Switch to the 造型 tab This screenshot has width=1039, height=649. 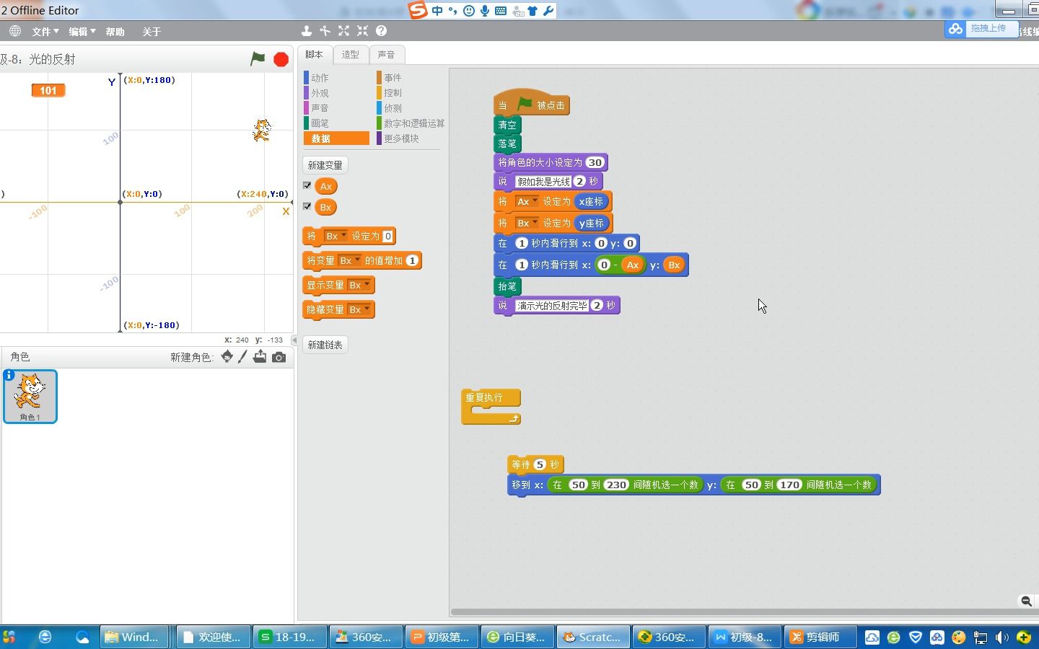pos(350,54)
